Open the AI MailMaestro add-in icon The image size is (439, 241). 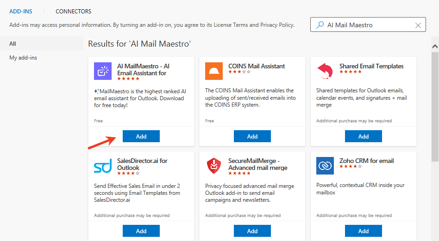[x=103, y=71]
